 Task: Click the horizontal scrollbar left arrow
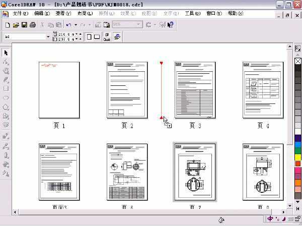click(15, 212)
